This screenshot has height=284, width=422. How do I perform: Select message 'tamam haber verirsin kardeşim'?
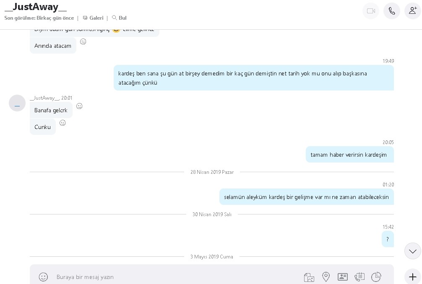[349, 155]
